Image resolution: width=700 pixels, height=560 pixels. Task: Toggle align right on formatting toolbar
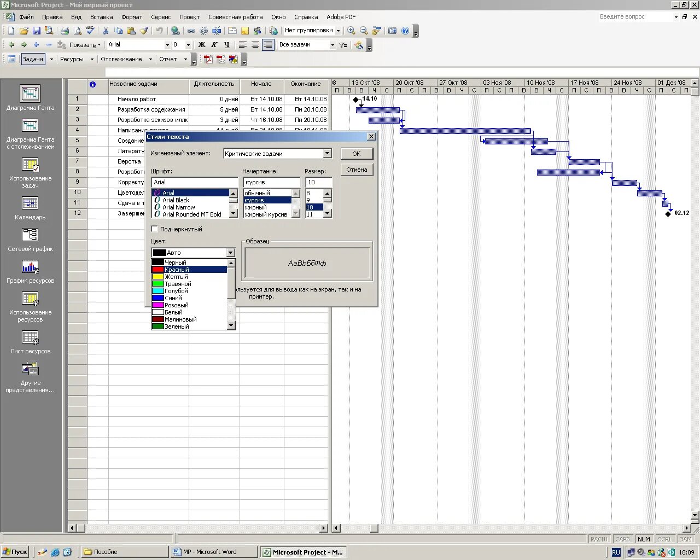(x=268, y=45)
